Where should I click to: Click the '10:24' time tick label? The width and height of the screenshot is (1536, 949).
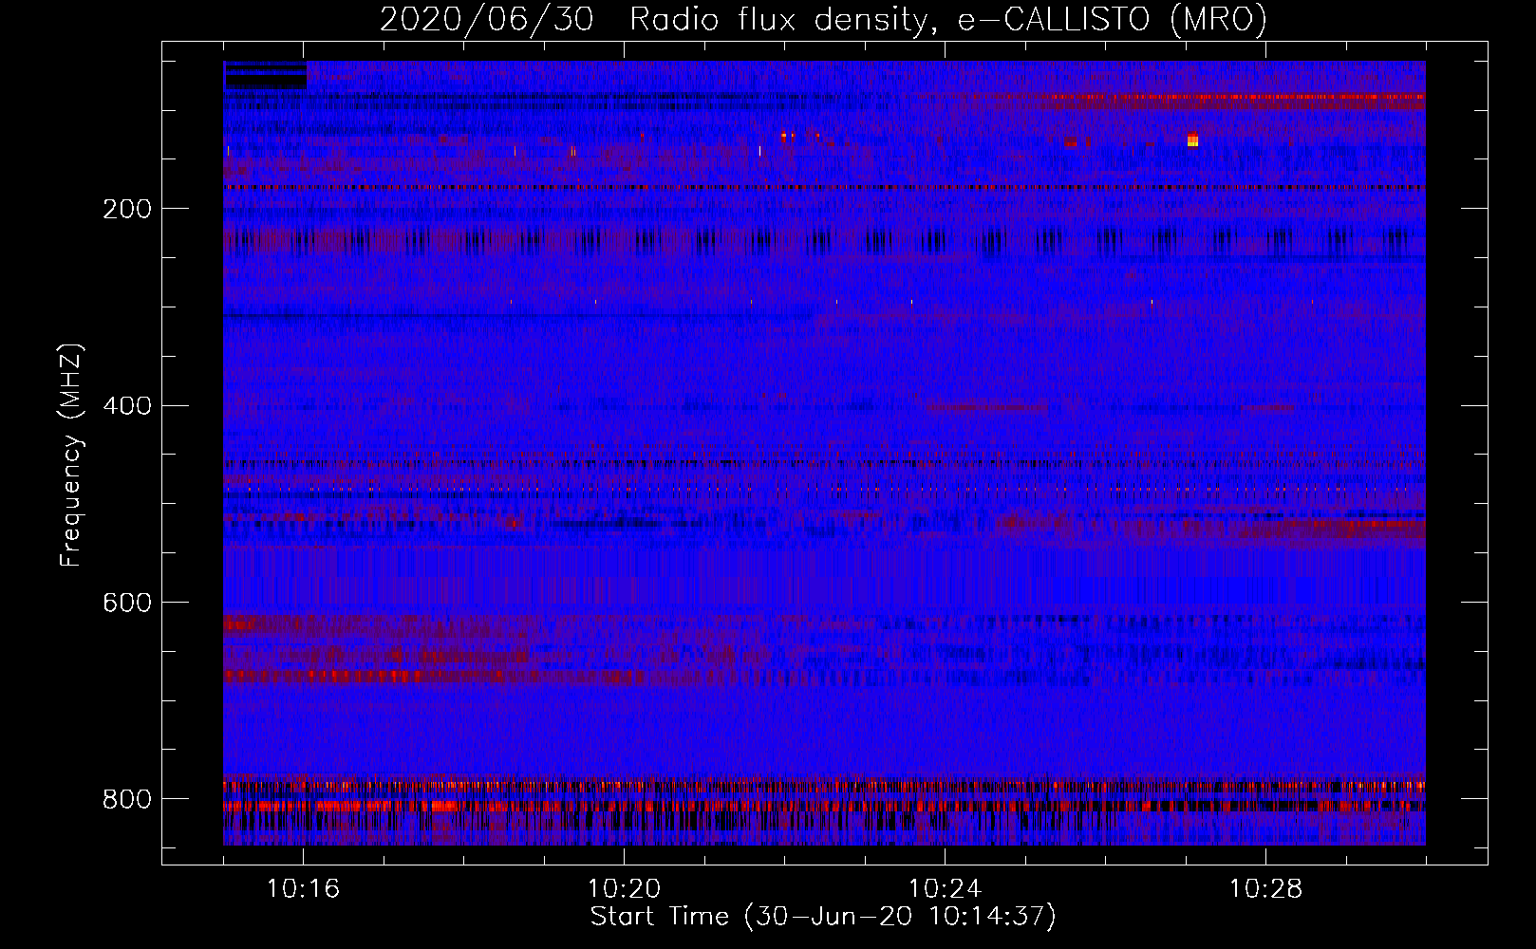click(x=945, y=889)
